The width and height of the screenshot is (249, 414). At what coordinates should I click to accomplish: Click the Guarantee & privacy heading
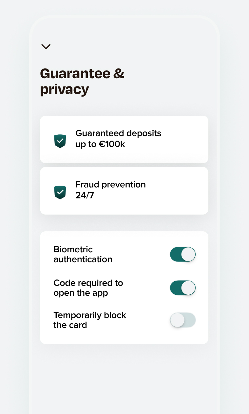pos(82,81)
